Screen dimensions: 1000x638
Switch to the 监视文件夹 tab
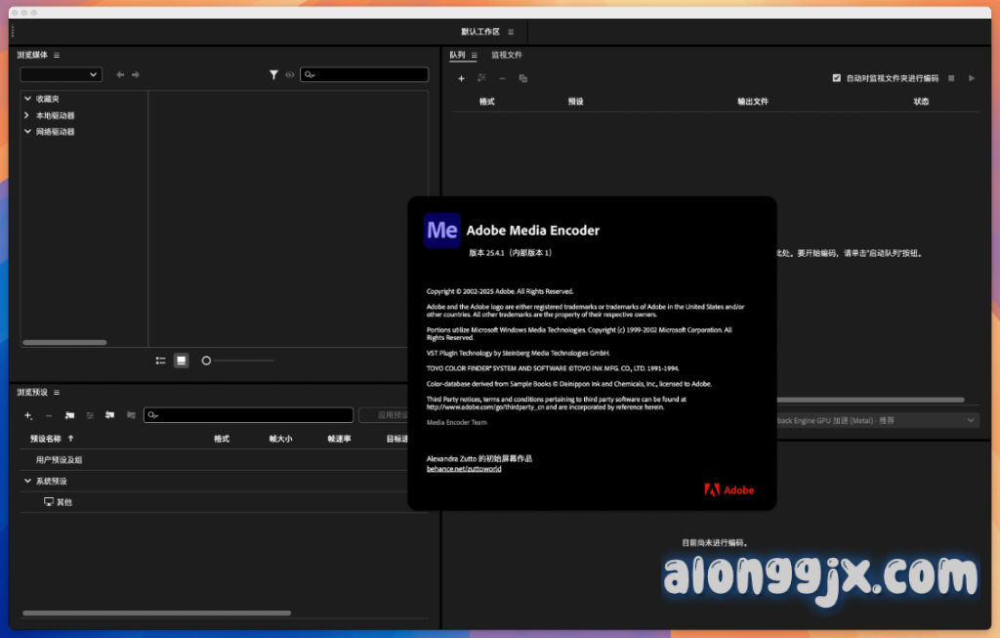[507, 56]
